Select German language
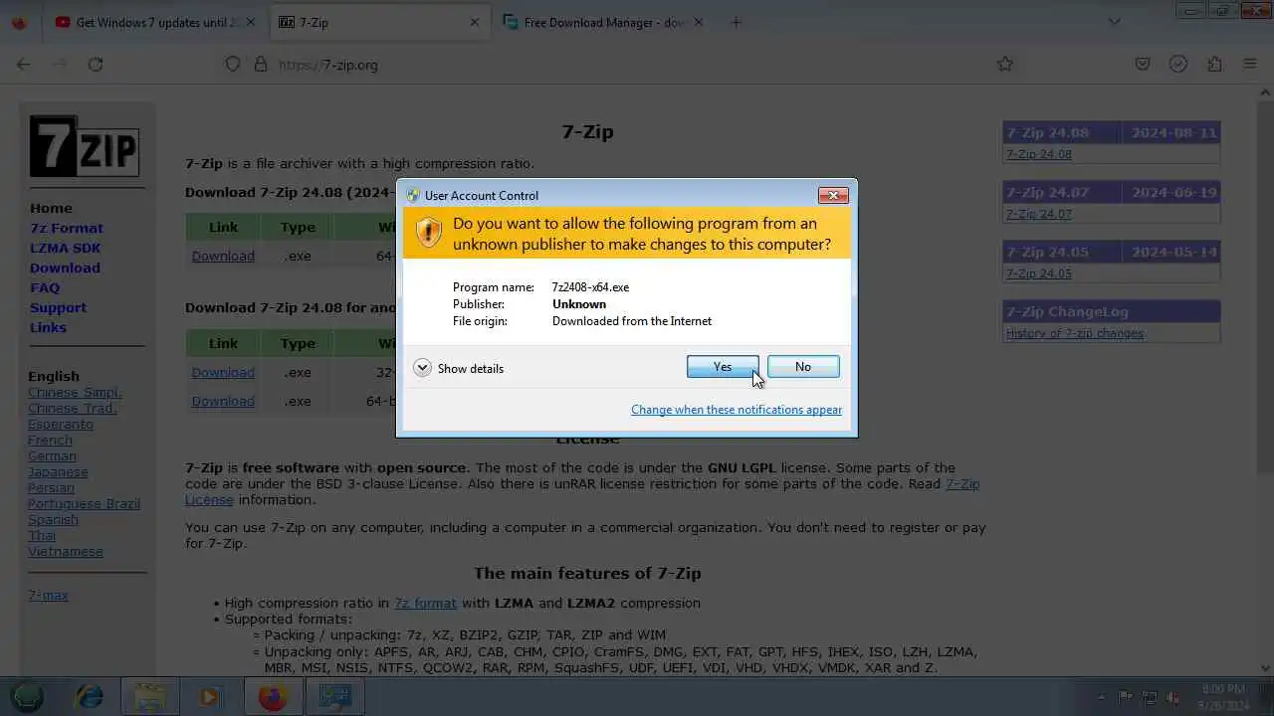 coord(52,455)
